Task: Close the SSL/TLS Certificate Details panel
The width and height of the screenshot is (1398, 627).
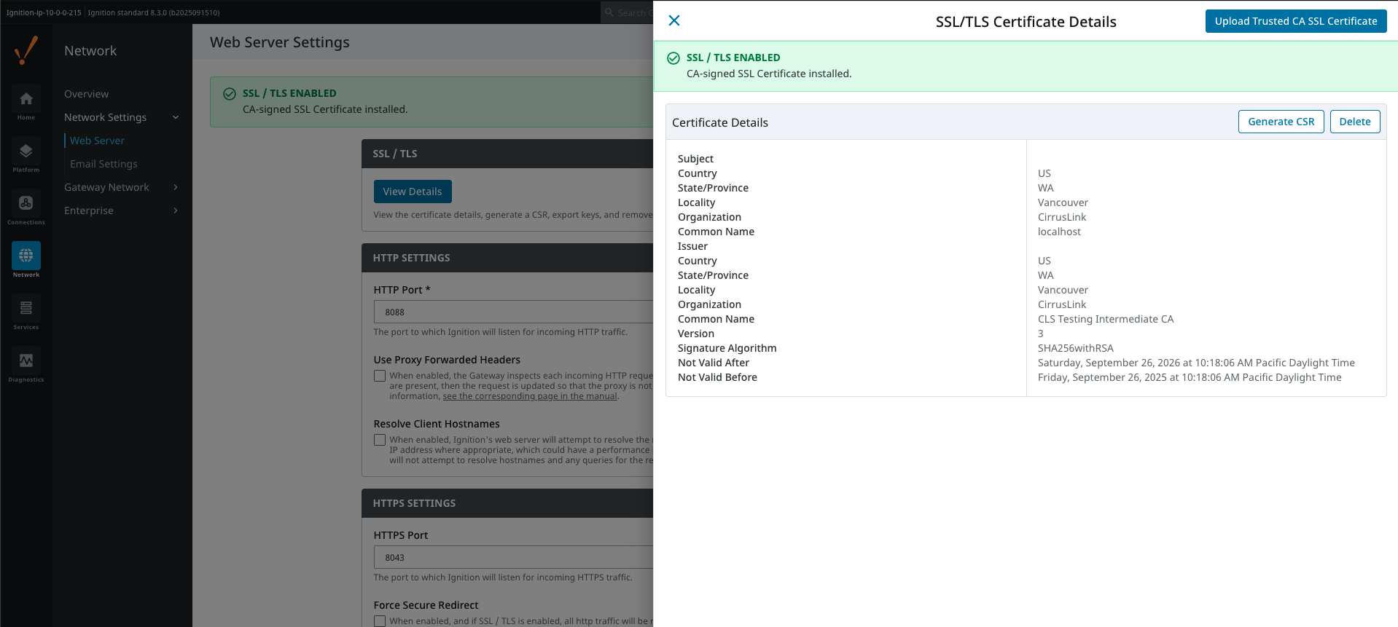Action: tap(674, 20)
